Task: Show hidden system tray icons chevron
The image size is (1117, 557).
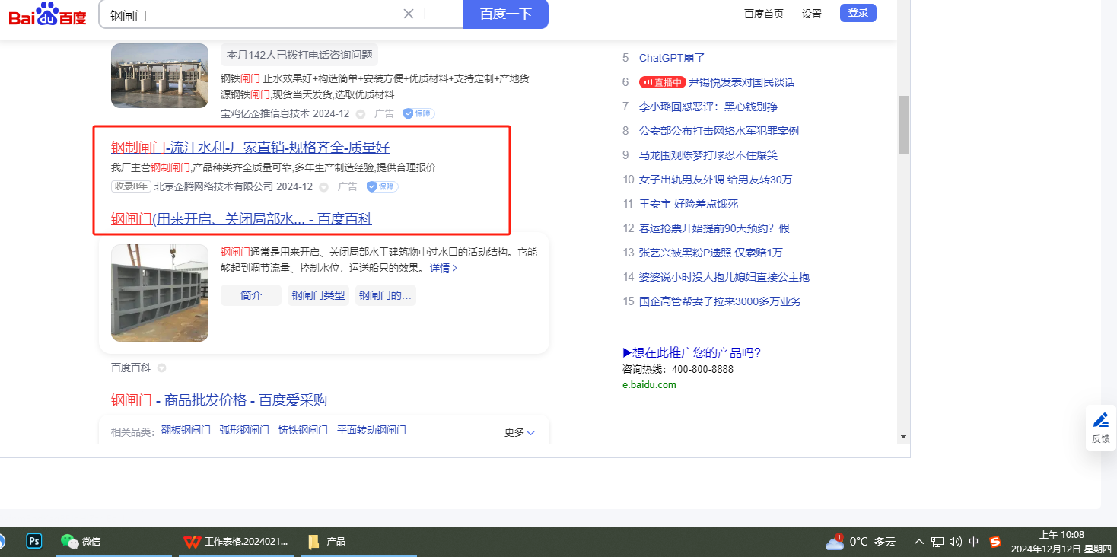Action: (x=918, y=542)
